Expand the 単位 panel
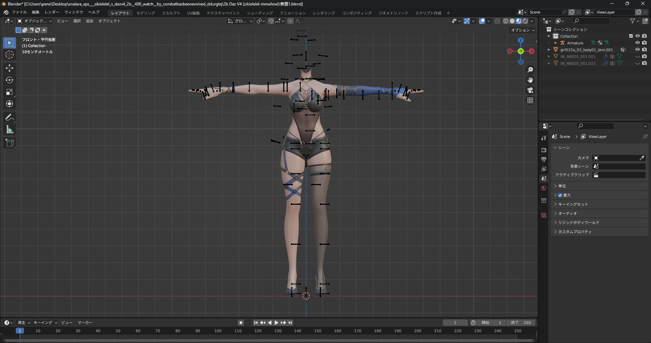Image resolution: width=651 pixels, height=343 pixels. tap(599, 186)
